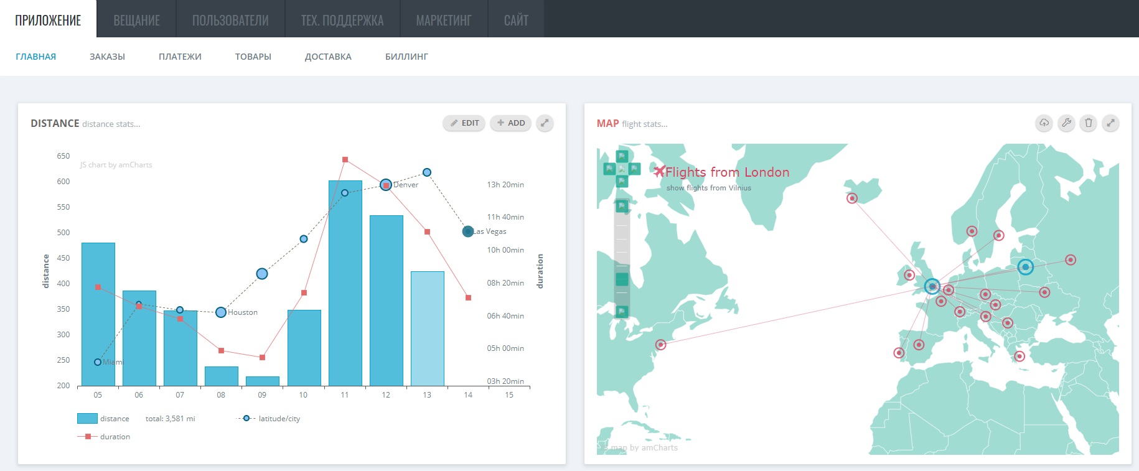Toggle latitude/city series in chart legend
The height and width of the screenshot is (471, 1139).
click(x=268, y=419)
